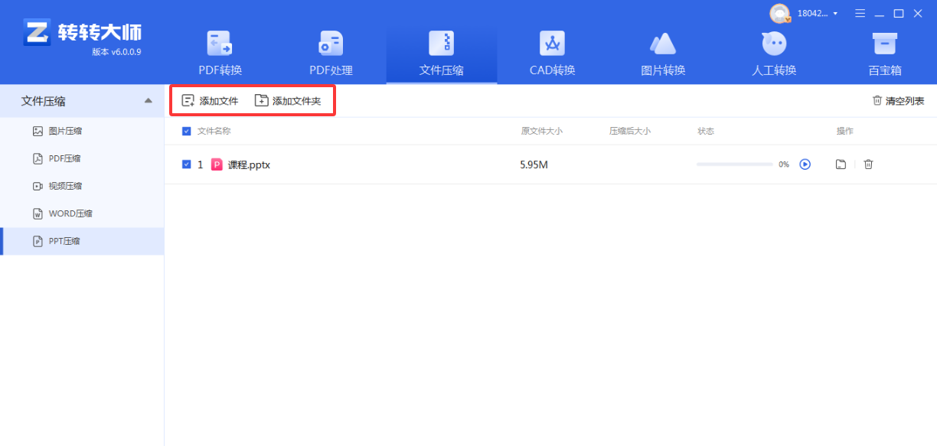Open 视频压缩 in the sidebar
Viewport: 937px width, 446px height.
82,186
